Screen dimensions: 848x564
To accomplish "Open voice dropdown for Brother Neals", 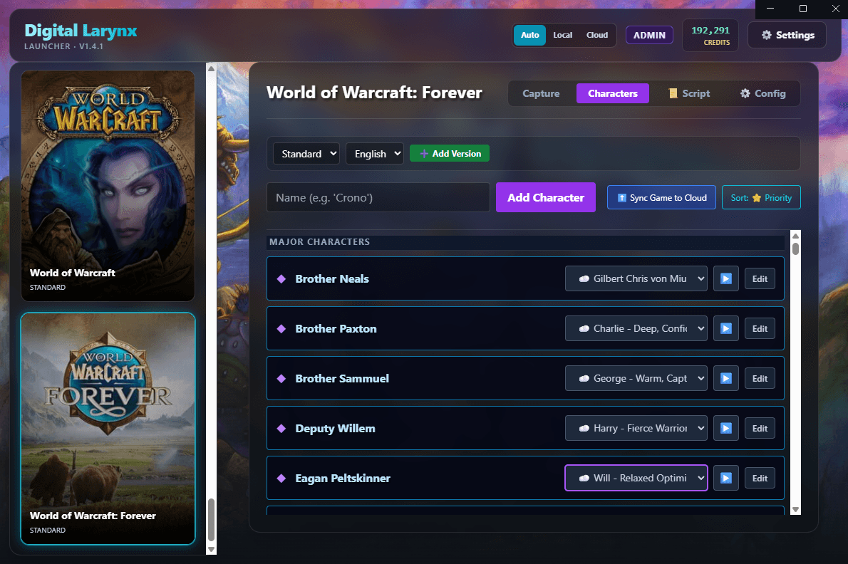I will click(636, 278).
